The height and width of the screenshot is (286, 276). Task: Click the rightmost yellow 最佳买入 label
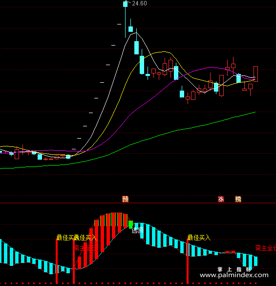tap(199, 238)
